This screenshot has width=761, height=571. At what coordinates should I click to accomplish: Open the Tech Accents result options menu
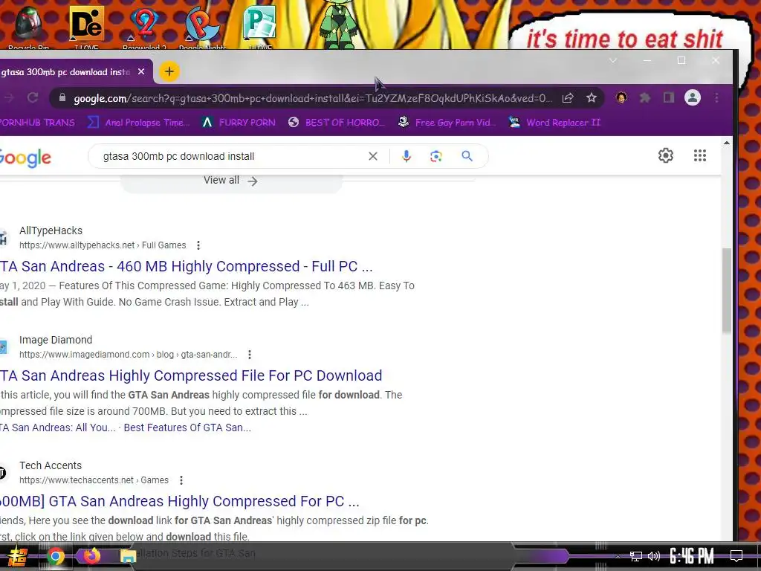click(x=181, y=480)
